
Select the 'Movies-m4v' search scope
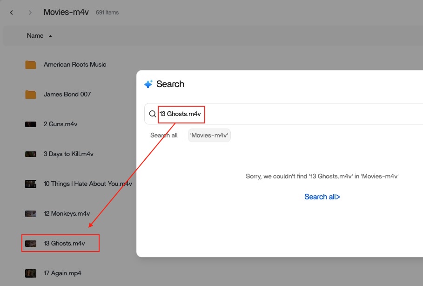point(209,135)
